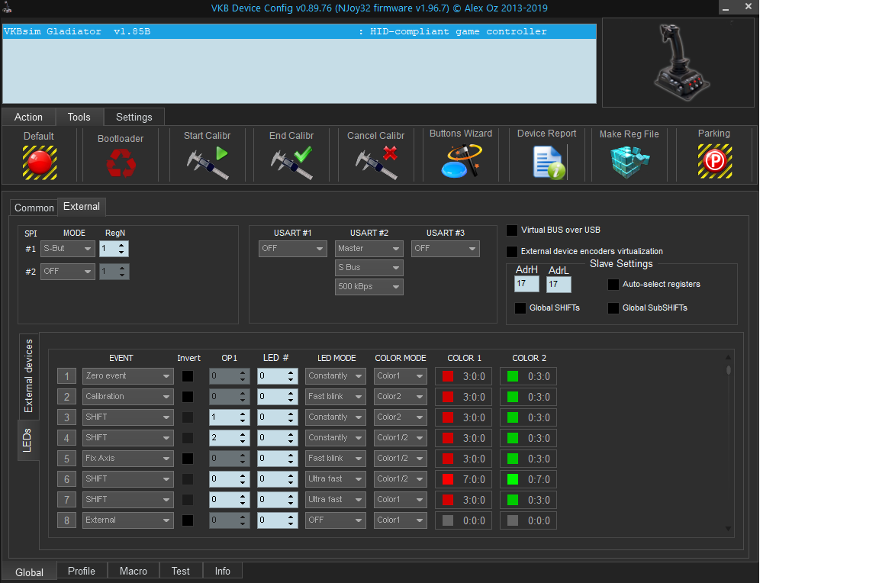This screenshot has height=583, width=879.
Task: Check the Global SHIFTs option
Action: 520,308
